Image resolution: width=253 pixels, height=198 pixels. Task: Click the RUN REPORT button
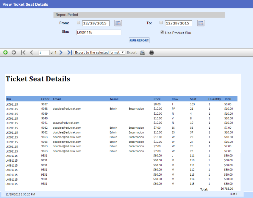point(139,40)
